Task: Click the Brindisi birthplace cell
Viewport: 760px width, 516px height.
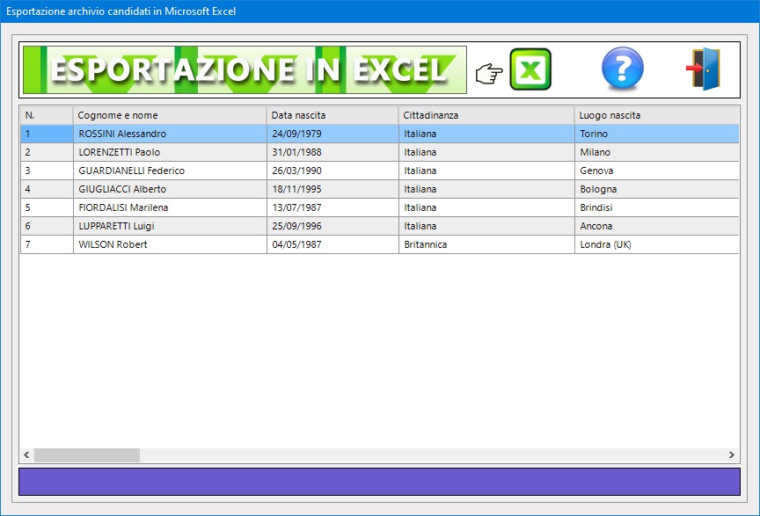Action: (657, 207)
